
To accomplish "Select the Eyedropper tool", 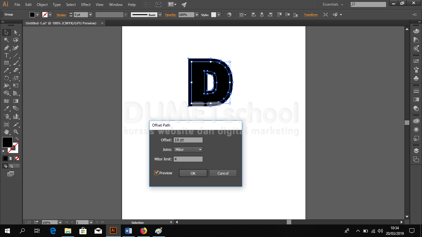I will [x=6, y=108].
